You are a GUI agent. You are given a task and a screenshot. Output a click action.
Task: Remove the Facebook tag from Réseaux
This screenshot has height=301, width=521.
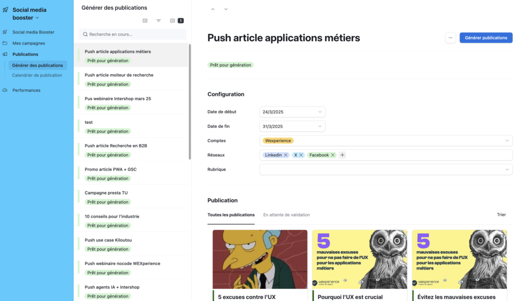[x=333, y=155]
